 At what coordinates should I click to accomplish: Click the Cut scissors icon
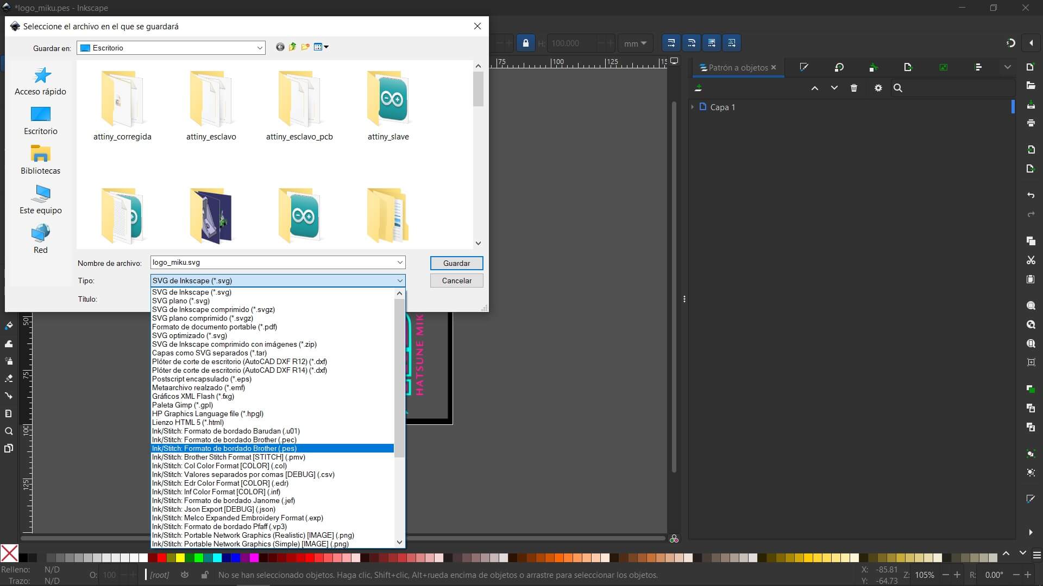pyautogui.click(x=1031, y=260)
